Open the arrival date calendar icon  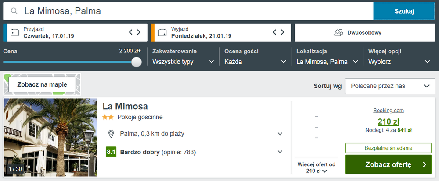(x=14, y=33)
